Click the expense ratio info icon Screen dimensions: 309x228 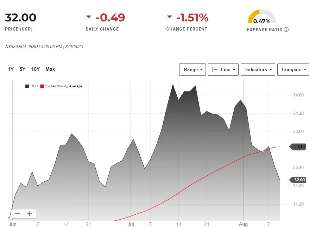tap(286, 29)
